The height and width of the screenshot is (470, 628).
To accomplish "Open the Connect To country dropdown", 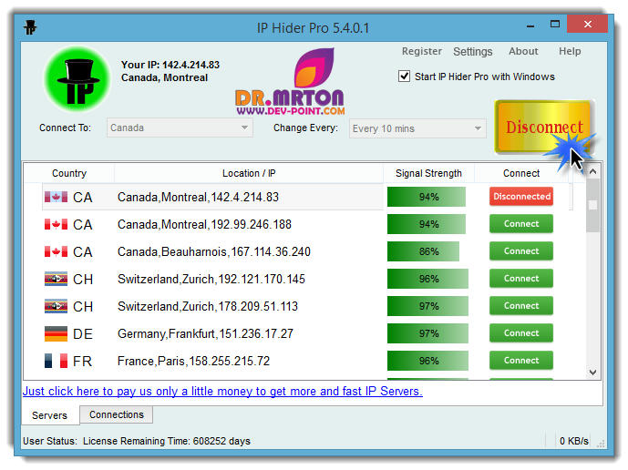I will 180,128.
